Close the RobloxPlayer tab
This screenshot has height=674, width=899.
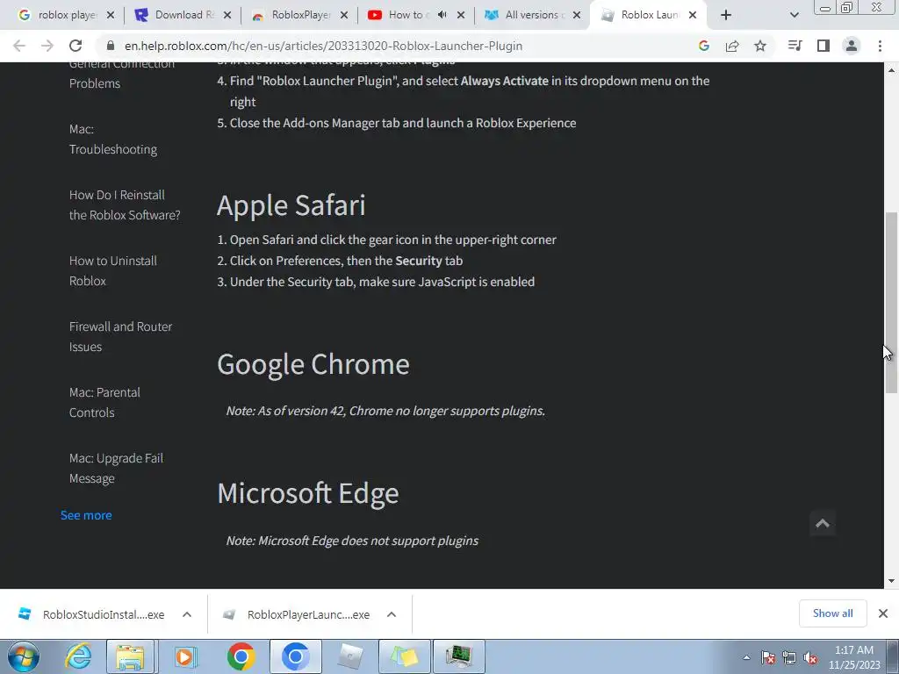pyautogui.click(x=344, y=15)
